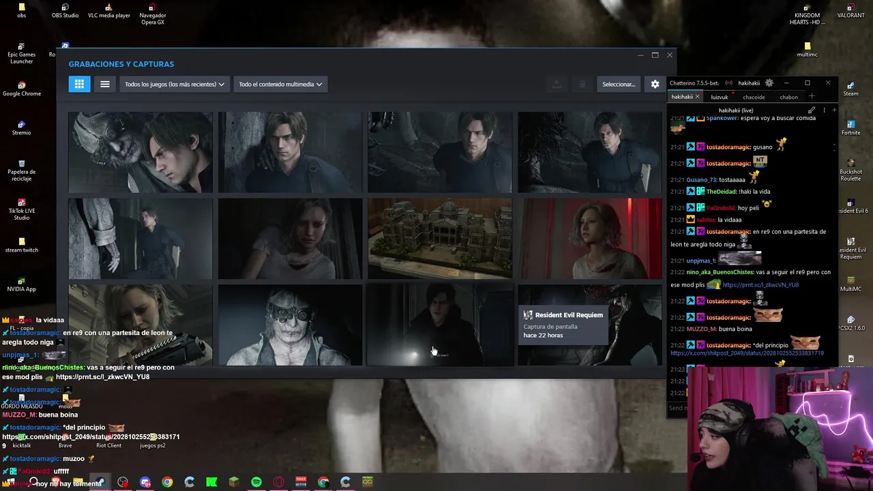This screenshot has height=491, width=873.
Task: Open multimc desktop folder
Action: pyautogui.click(x=808, y=50)
